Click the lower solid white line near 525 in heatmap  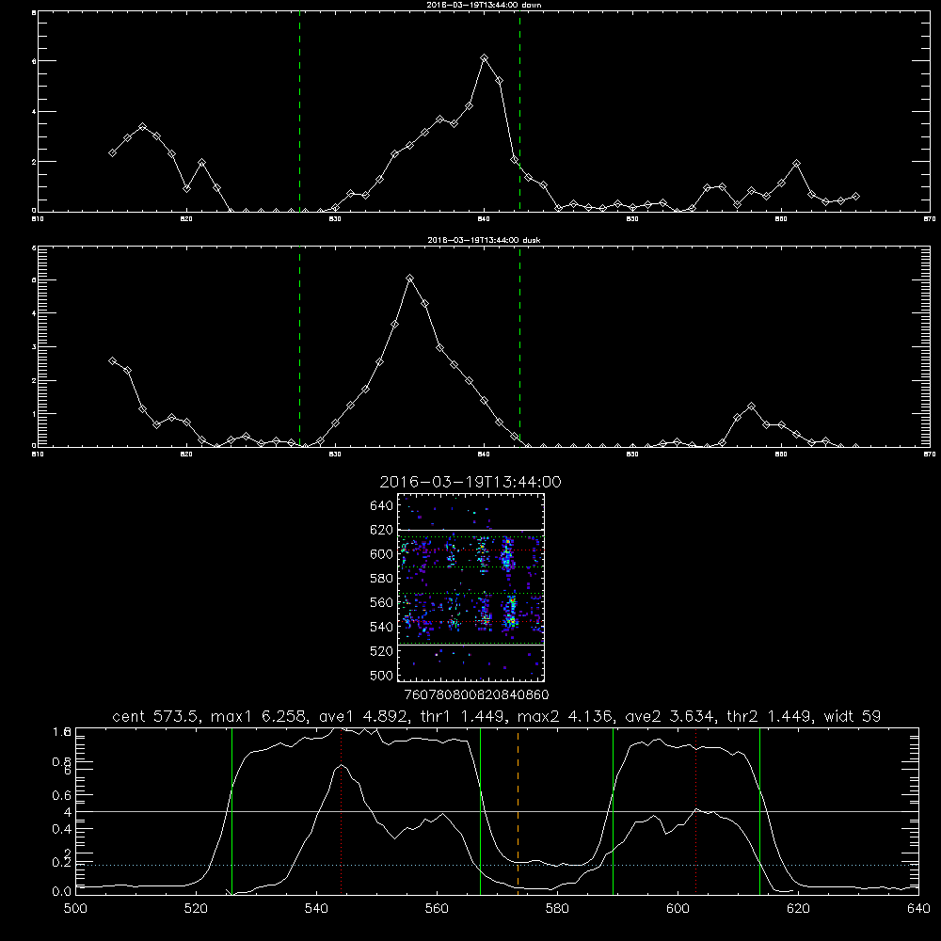[x=470, y=646]
